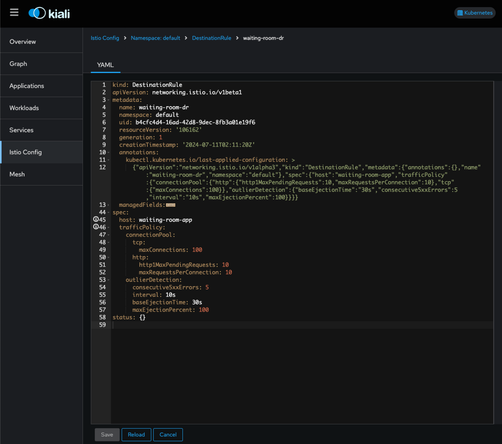This screenshot has width=502, height=444.
Task: Click maxConnections value 100
Action: (x=197, y=250)
